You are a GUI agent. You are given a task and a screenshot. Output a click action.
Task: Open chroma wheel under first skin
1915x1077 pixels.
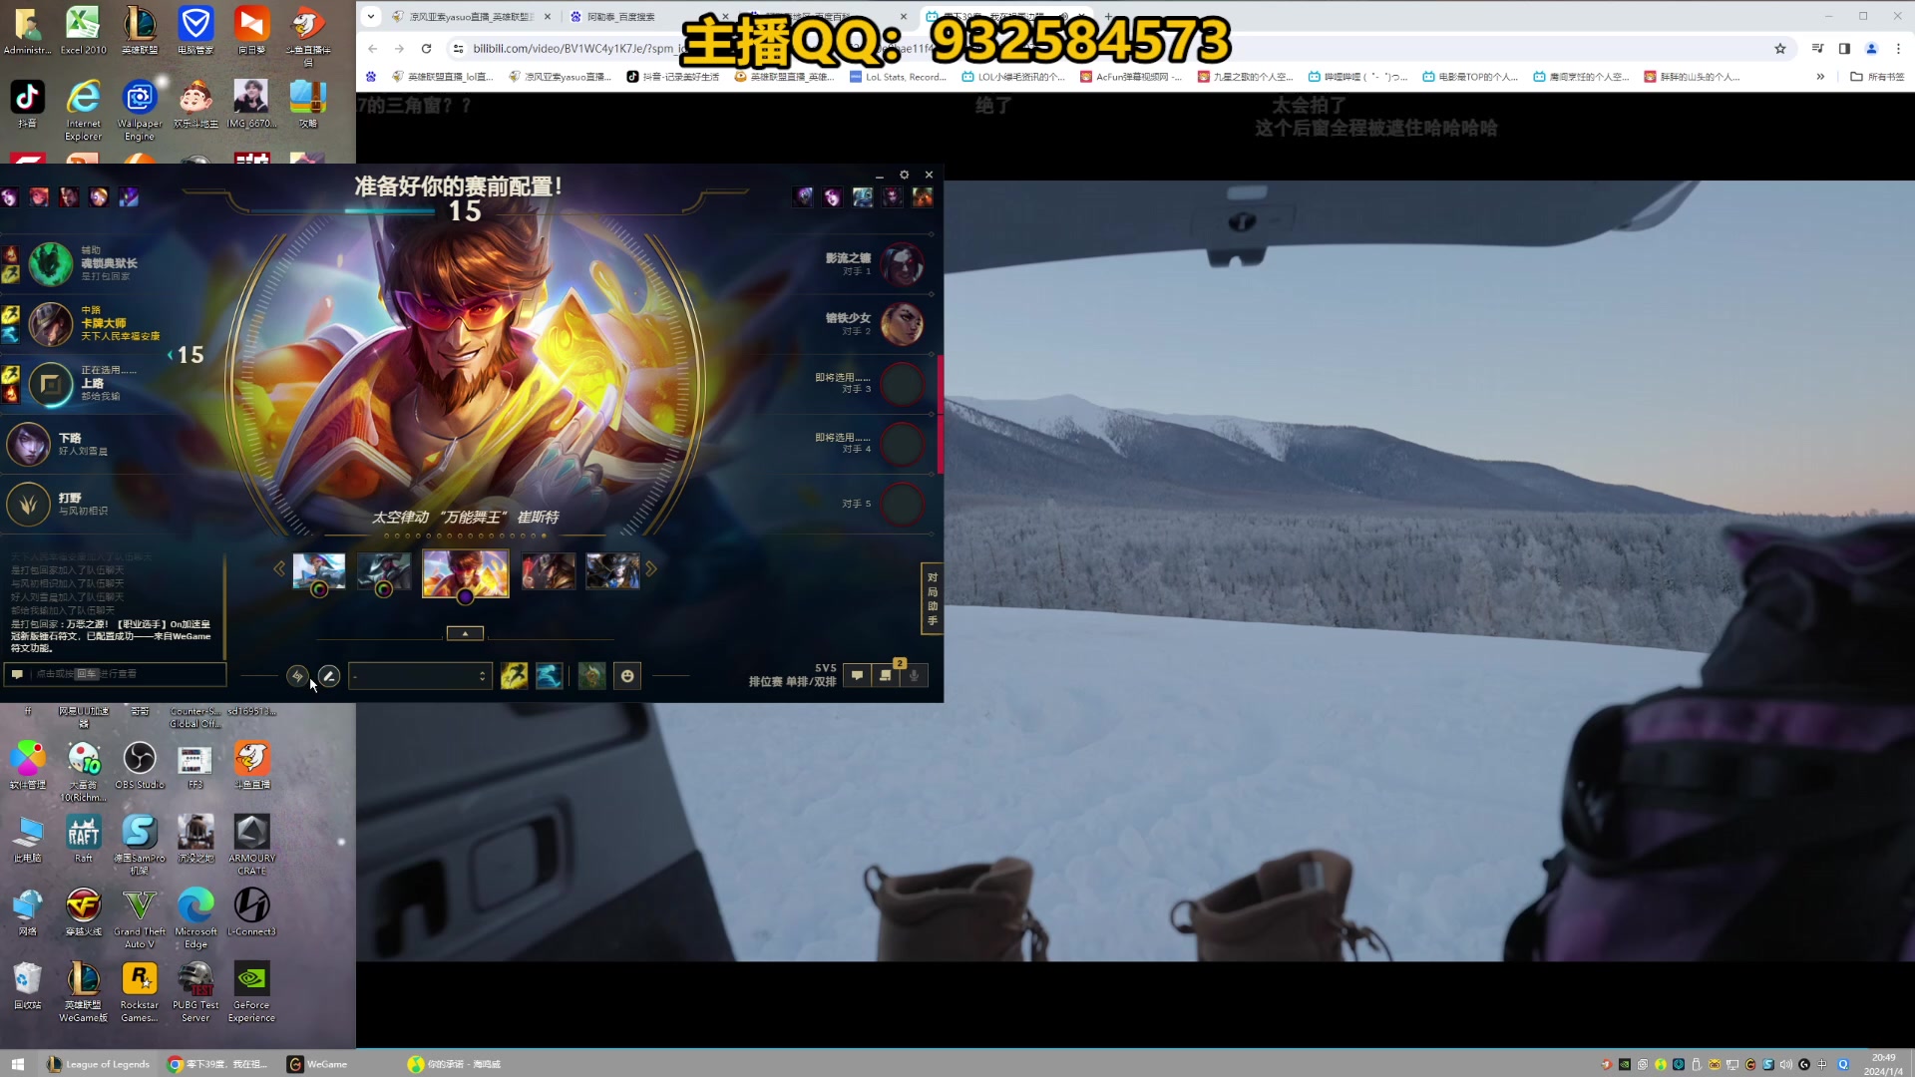click(319, 589)
